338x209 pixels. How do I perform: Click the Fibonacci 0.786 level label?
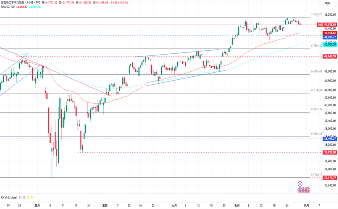(316, 46)
